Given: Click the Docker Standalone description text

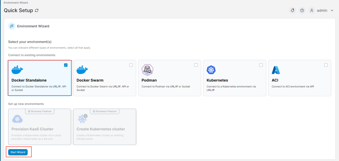Looking at the screenshot, I should tap(39, 88).
